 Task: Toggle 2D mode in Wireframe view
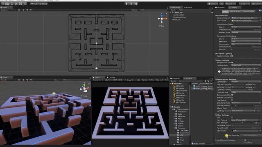[19, 10]
